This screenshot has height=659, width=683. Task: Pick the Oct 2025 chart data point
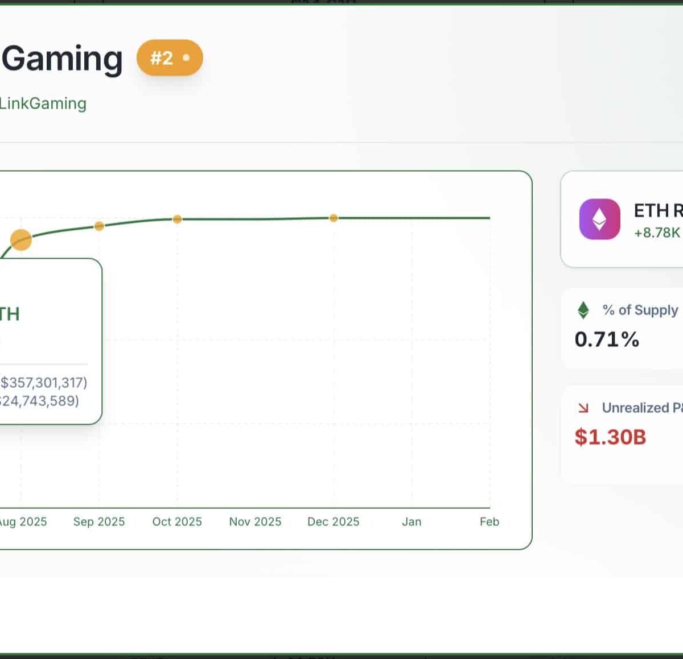pos(177,219)
